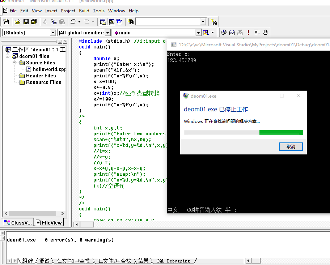Click the 'double x;' code line
The image size is (330, 265).
tap(106, 59)
